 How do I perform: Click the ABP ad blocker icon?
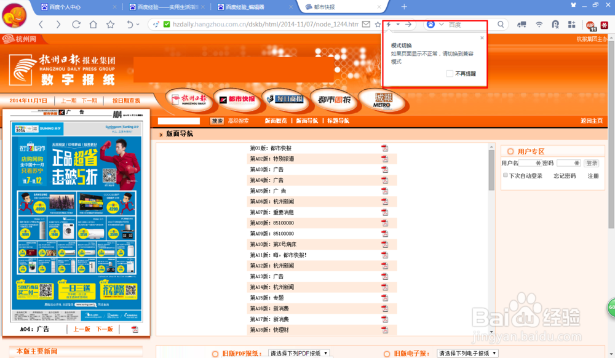click(x=590, y=25)
